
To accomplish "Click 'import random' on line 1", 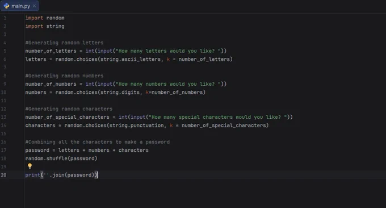I will pyautogui.click(x=45, y=18).
